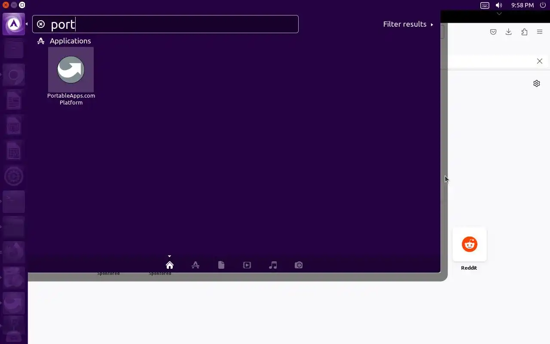Open Firefox's Downloads panel
Viewport: 550px width, 344px height.
(x=509, y=32)
